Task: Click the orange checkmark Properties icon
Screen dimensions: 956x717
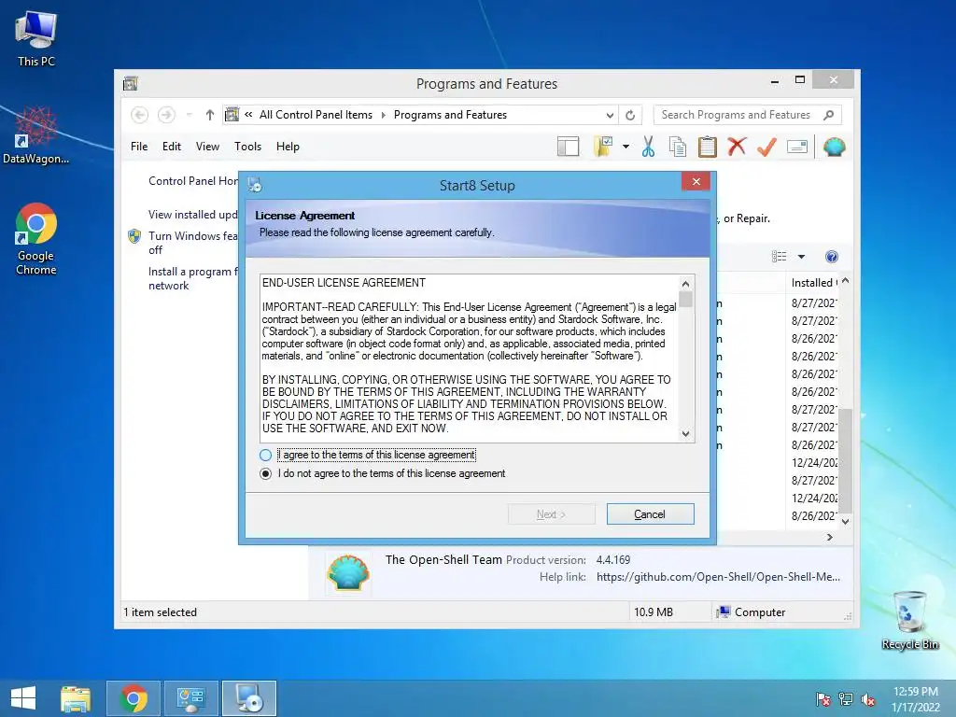Action: pyautogui.click(x=766, y=147)
